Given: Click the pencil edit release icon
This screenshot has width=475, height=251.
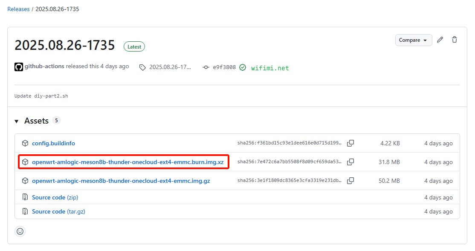Looking at the screenshot, I should coord(440,40).
